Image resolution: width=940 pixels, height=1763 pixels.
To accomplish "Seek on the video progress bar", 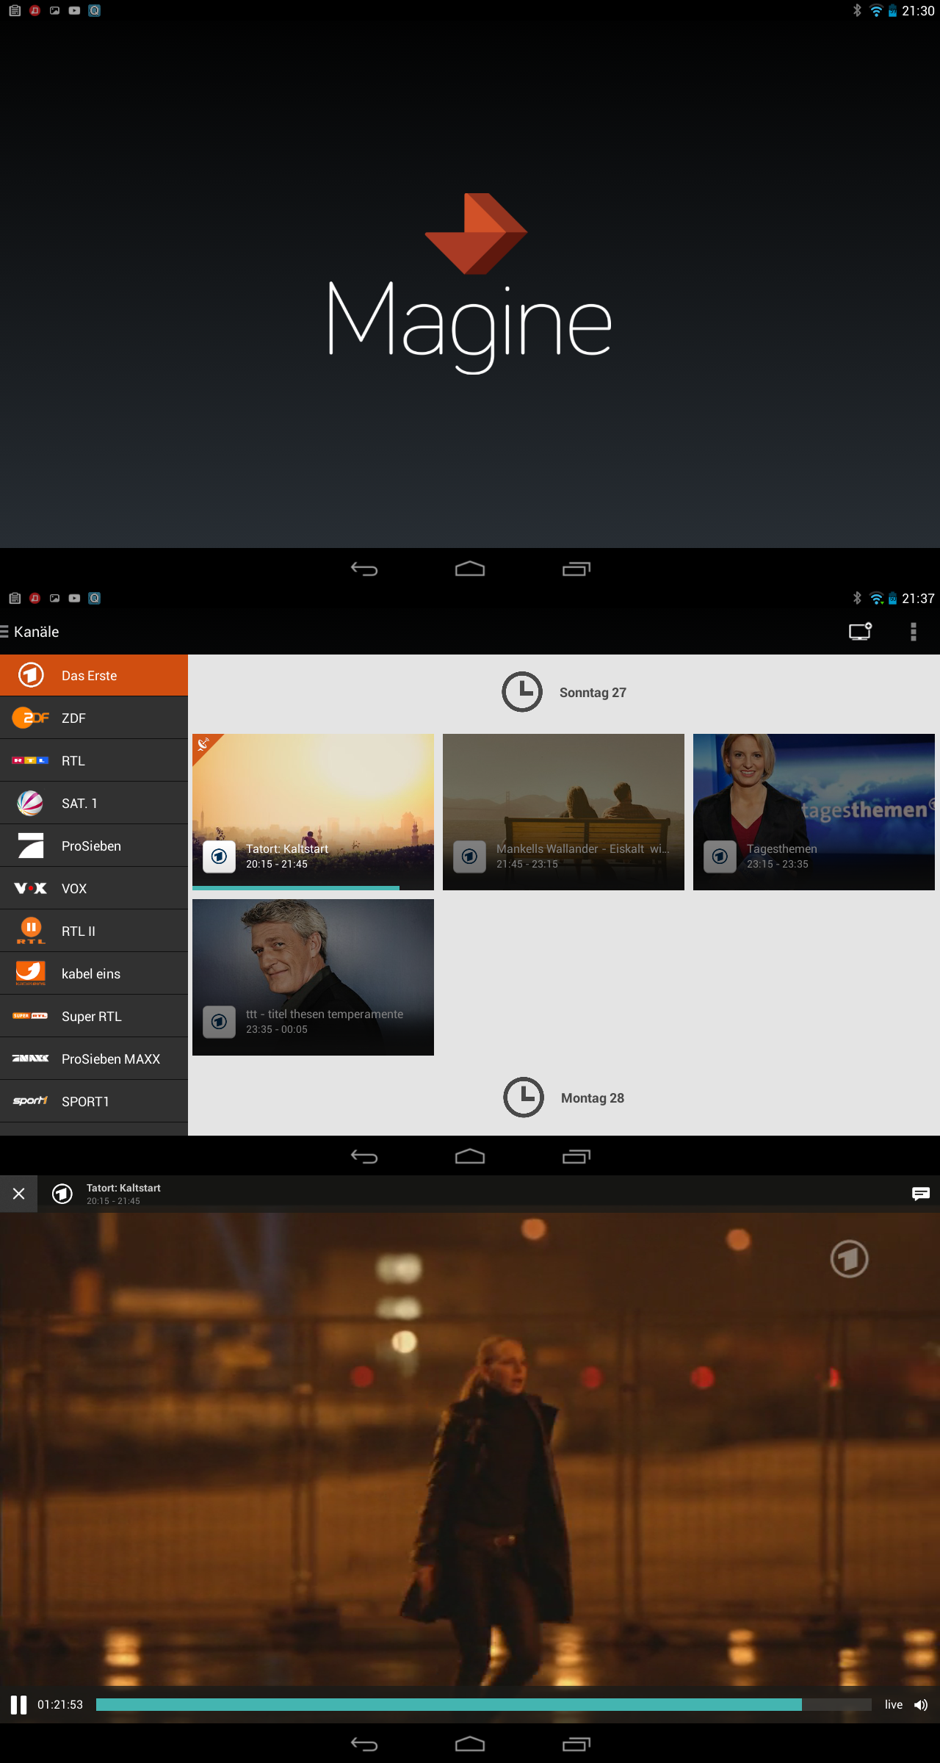I will (x=483, y=1704).
